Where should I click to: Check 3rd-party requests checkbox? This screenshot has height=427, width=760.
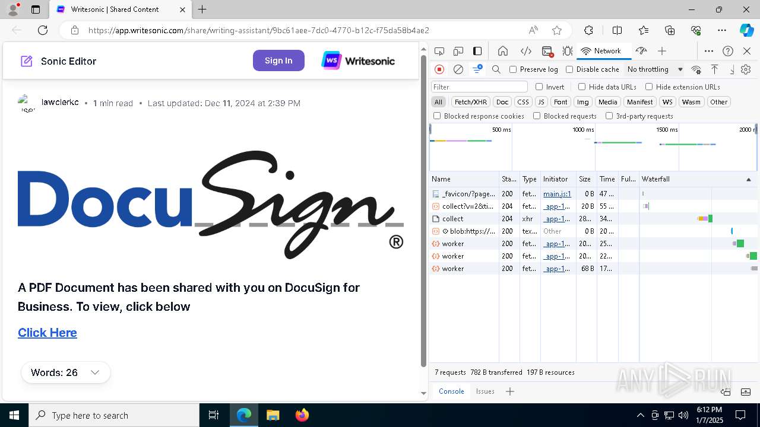609,116
